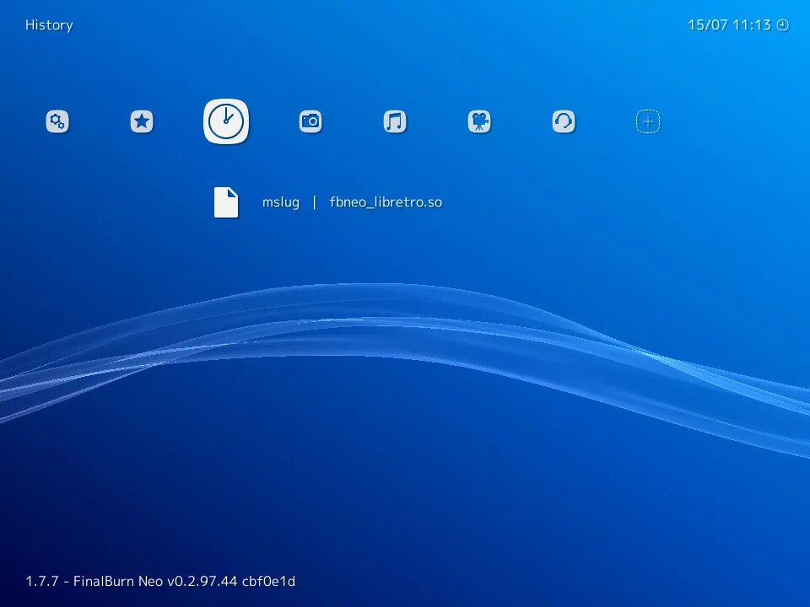Launch mslug from the history list

coord(281,202)
